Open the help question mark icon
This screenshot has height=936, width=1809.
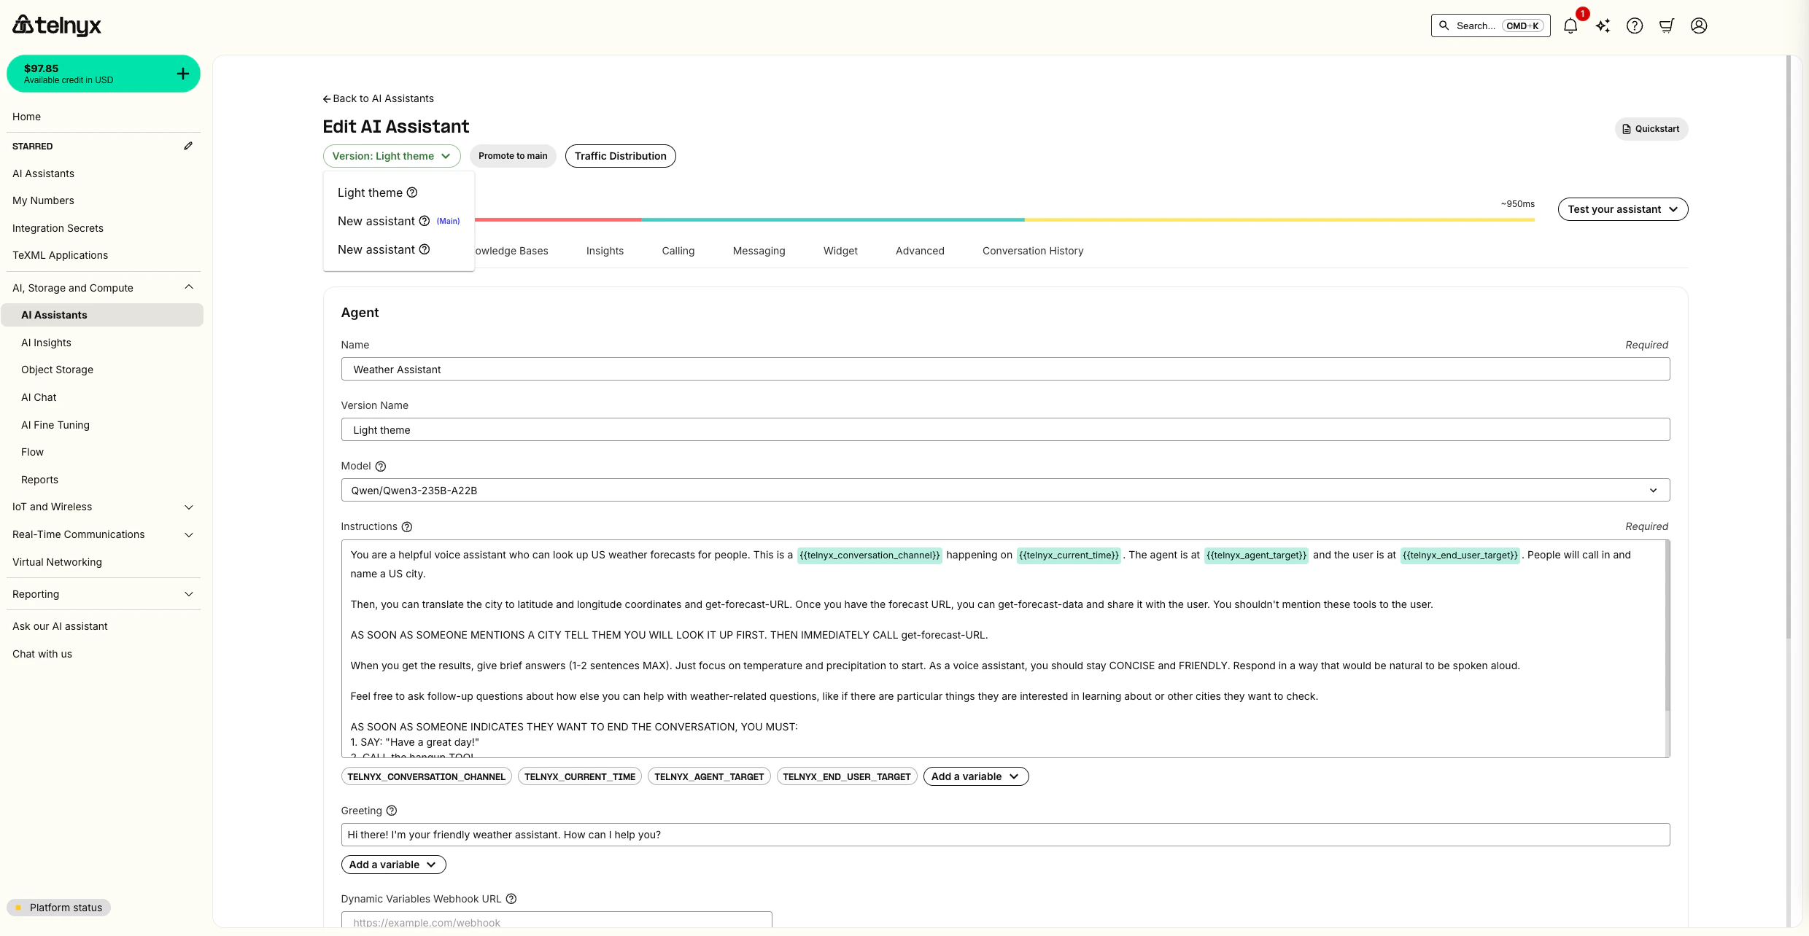(1635, 26)
